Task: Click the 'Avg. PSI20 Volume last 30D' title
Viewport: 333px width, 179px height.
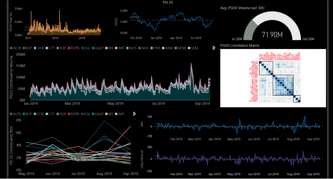Action: coord(242,8)
